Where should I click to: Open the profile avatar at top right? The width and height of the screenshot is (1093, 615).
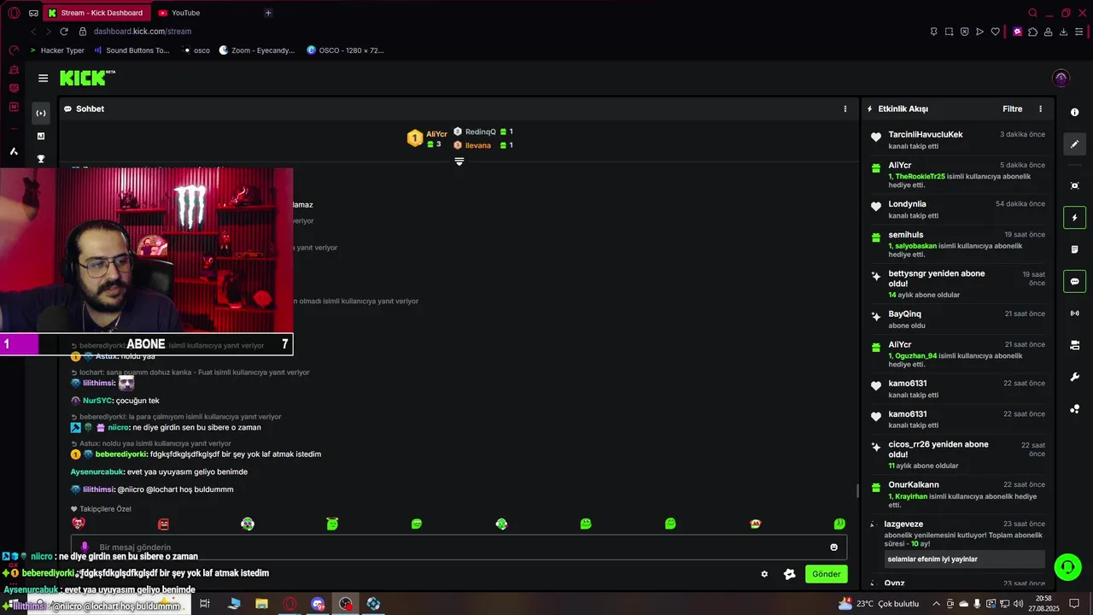[1061, 78]
